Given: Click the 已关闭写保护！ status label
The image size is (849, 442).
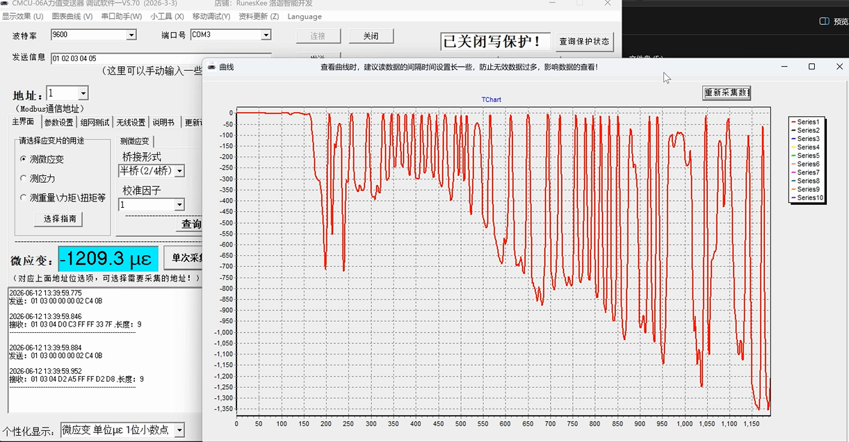Looking at the screenshot, I should (x=495, y=42).
